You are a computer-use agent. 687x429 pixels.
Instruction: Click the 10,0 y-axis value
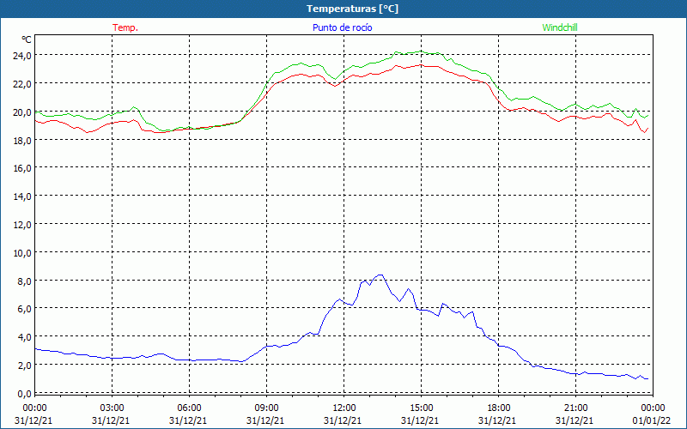coord(22,253)
